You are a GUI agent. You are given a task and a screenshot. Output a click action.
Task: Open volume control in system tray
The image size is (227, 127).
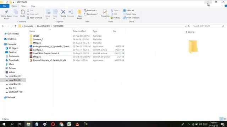[200, 124]
